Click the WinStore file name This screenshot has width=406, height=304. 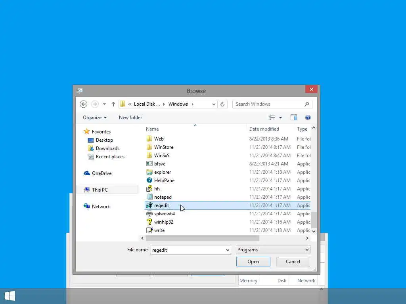[x=164, y=147]
